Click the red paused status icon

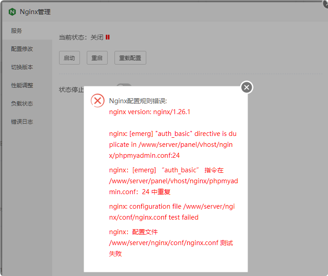(108, 37)
